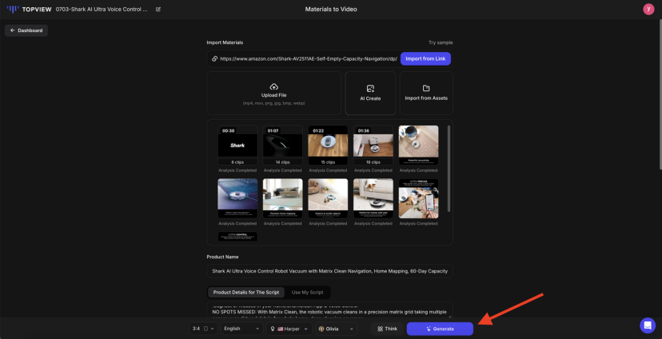Open the Olivia avatar dropdown
Image resolution: width=662 pixels, height=339 pixels.
point(336,329)
